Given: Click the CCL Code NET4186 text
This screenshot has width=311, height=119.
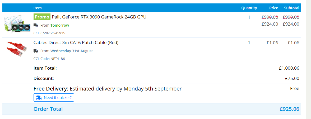Looking at the screenshot, I should click(x=49, y=59).
